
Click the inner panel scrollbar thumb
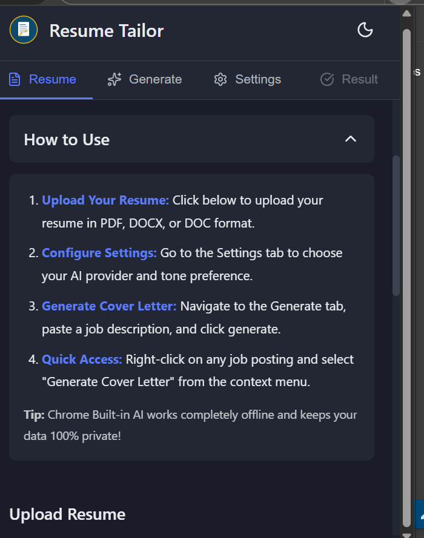pos(396,225)
